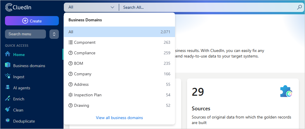Open AI agents in the sidebar
Screen dimensions: 305x129
(x=32, y=88)
